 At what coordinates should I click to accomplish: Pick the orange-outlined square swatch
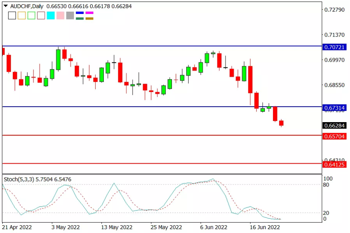pyautogui.click(x=22, y=16)
